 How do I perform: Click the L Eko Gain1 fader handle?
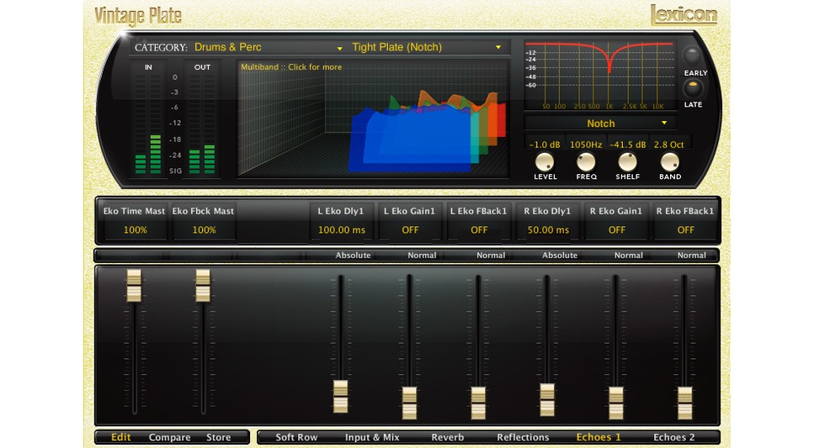click(x=410, y=403)
